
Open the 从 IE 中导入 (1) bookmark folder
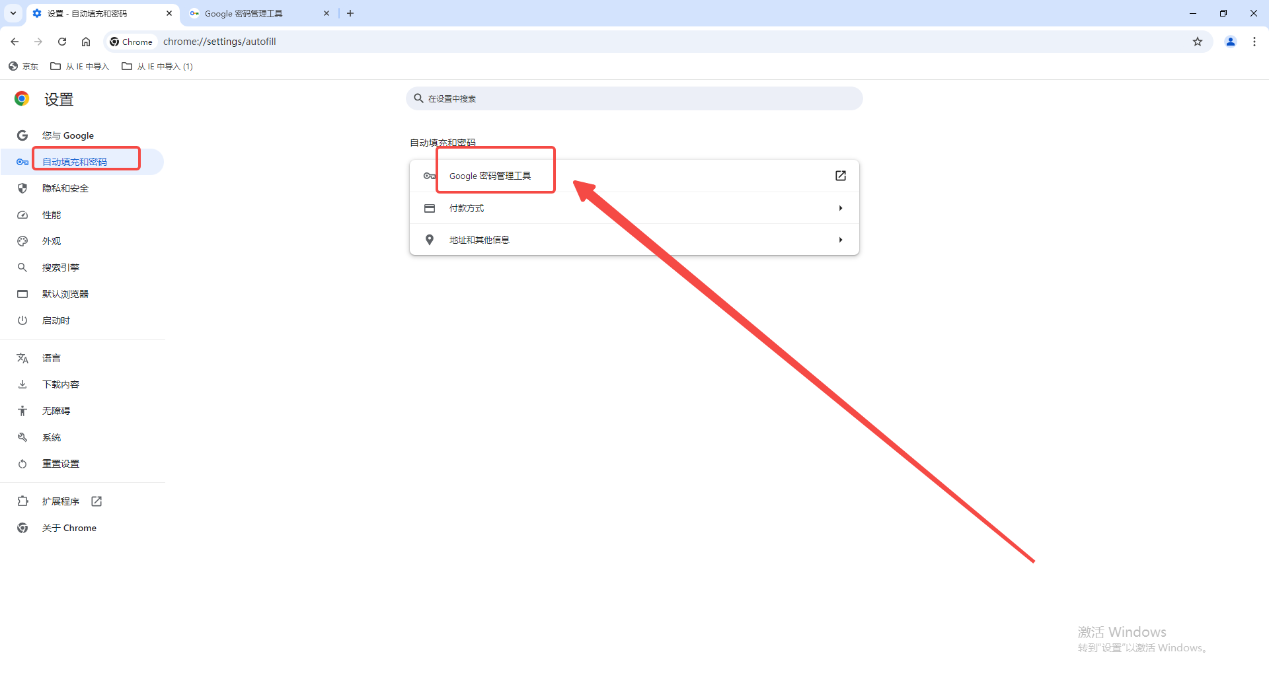coord(157,66)
